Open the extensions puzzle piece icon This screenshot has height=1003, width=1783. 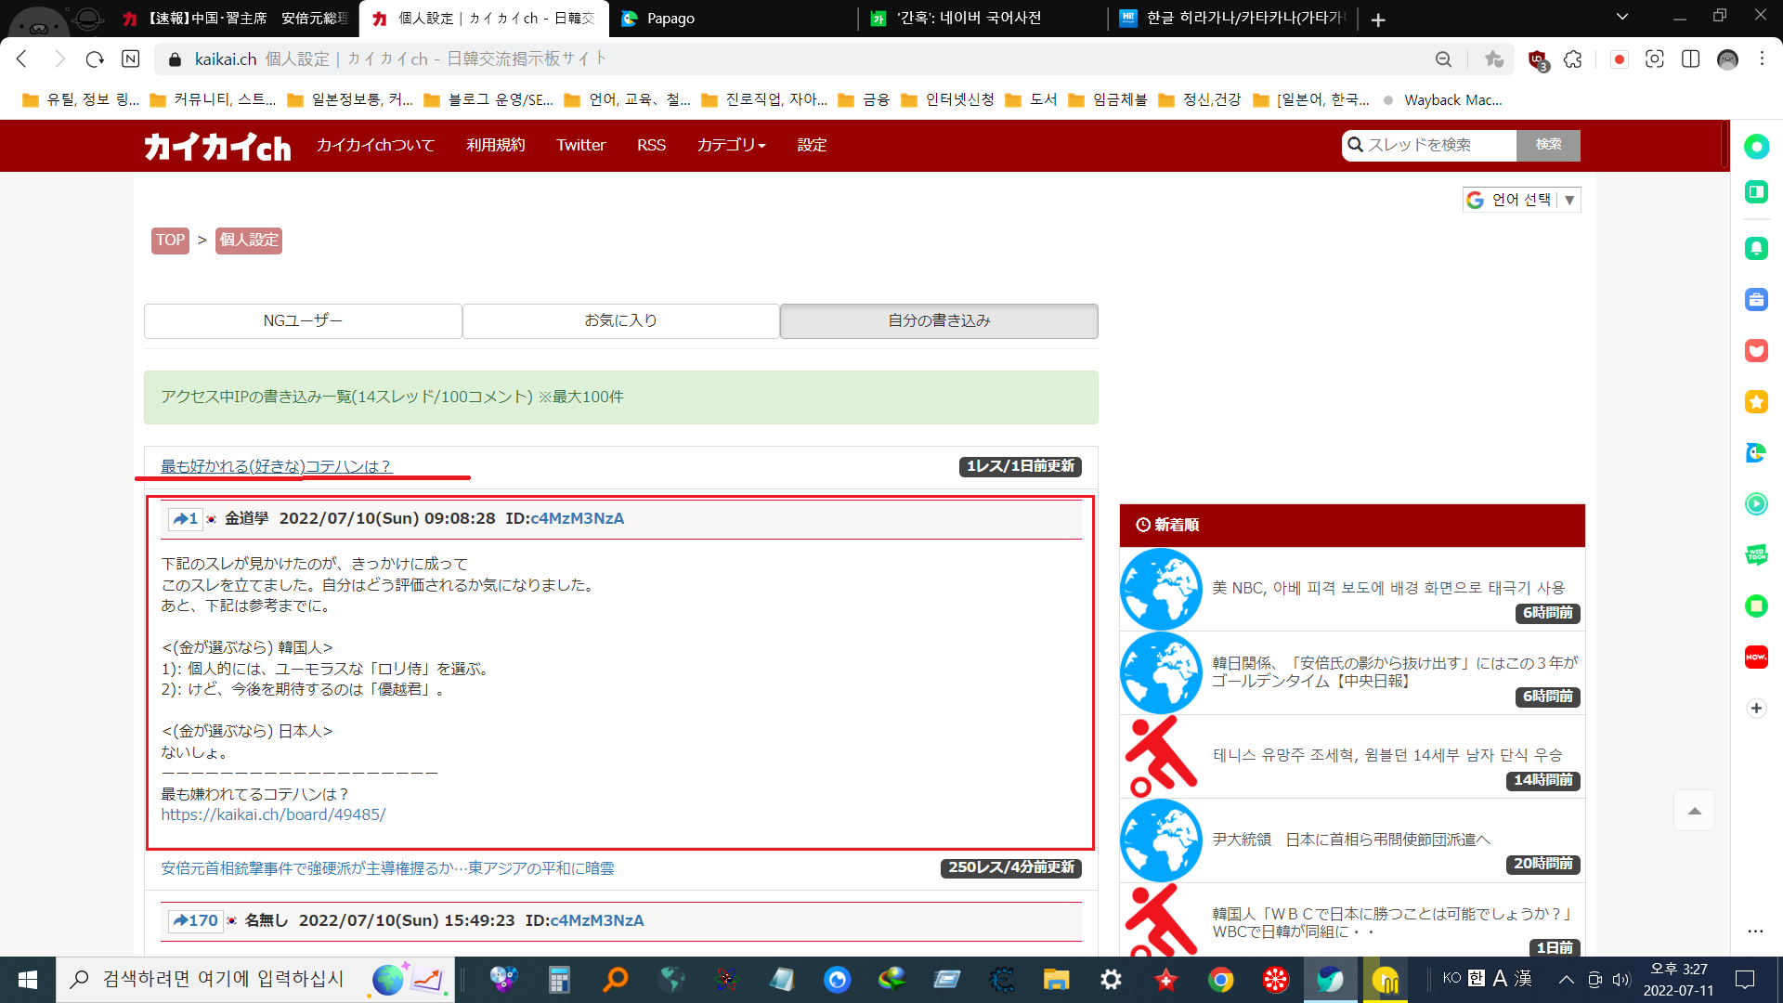tap(1572, 59)
